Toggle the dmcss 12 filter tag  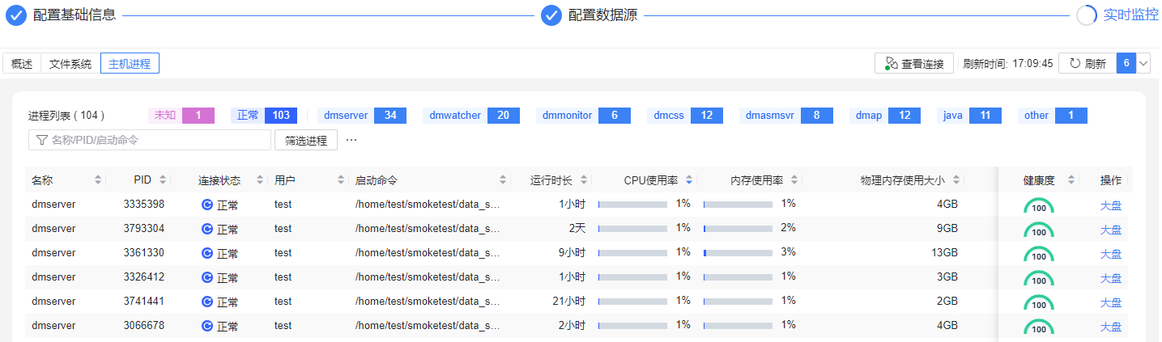(685, 116)
